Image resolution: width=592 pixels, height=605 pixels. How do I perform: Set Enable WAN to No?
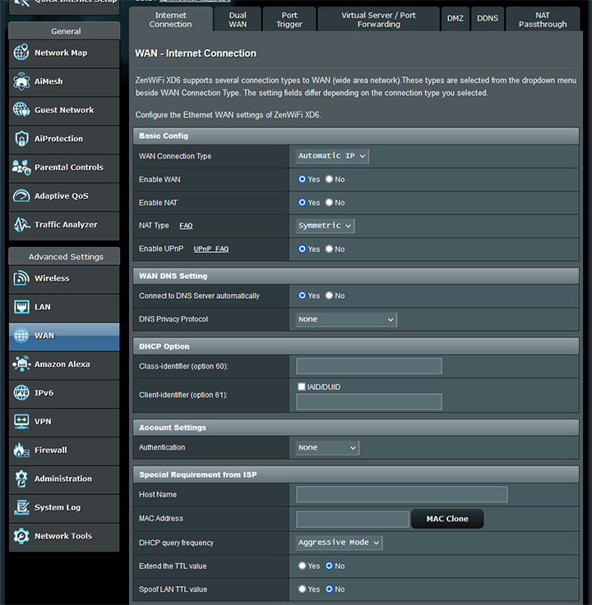click(330, 179)
